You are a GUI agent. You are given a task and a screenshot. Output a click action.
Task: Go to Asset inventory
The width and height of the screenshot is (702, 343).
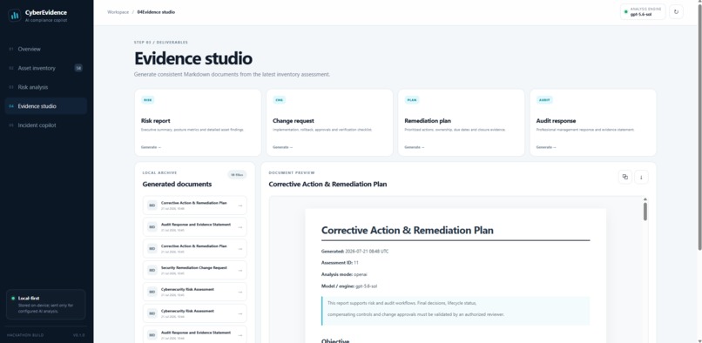(x=45, y=68)
